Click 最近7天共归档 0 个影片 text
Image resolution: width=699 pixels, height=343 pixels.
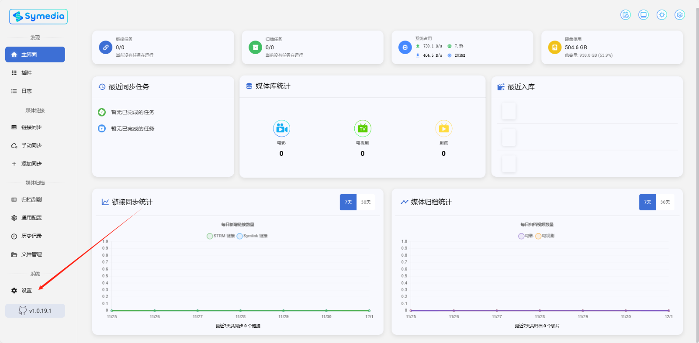[x=537, y=326]
